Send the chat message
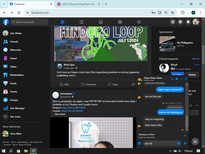This screenshot has height=154, width=205. [x=185, y=143]
